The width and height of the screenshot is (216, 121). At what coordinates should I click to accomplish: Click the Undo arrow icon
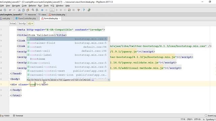(10, 10)
